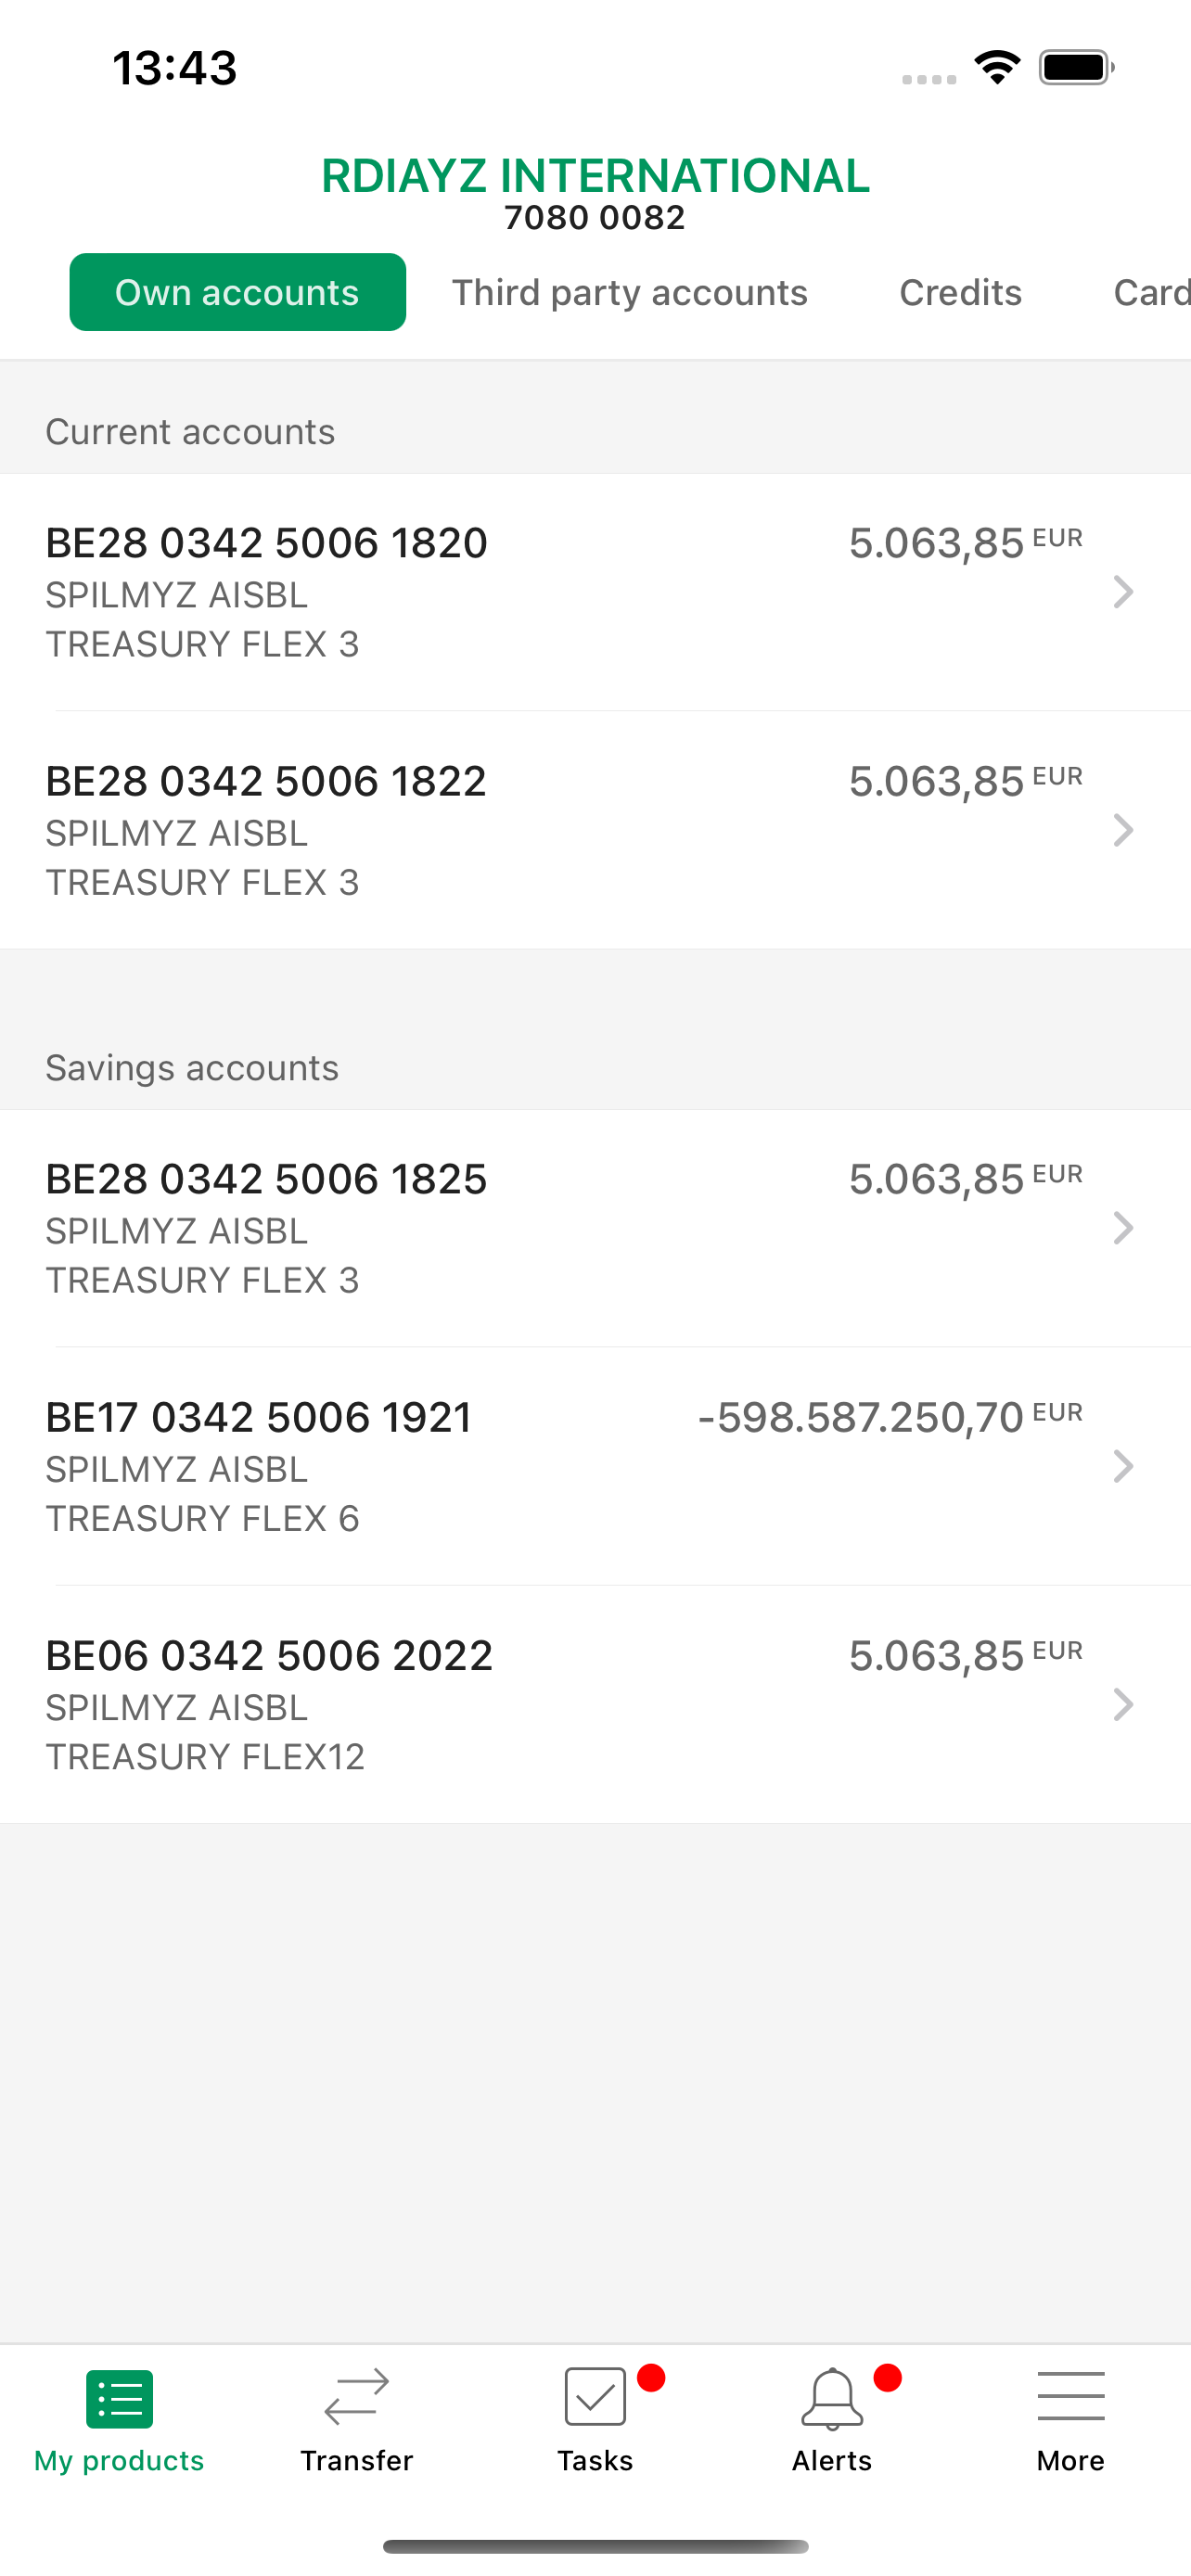This screenshot has height=2576, width=1191.
Task: Switch to Third party accounts tab
Action: pos(629,292)
